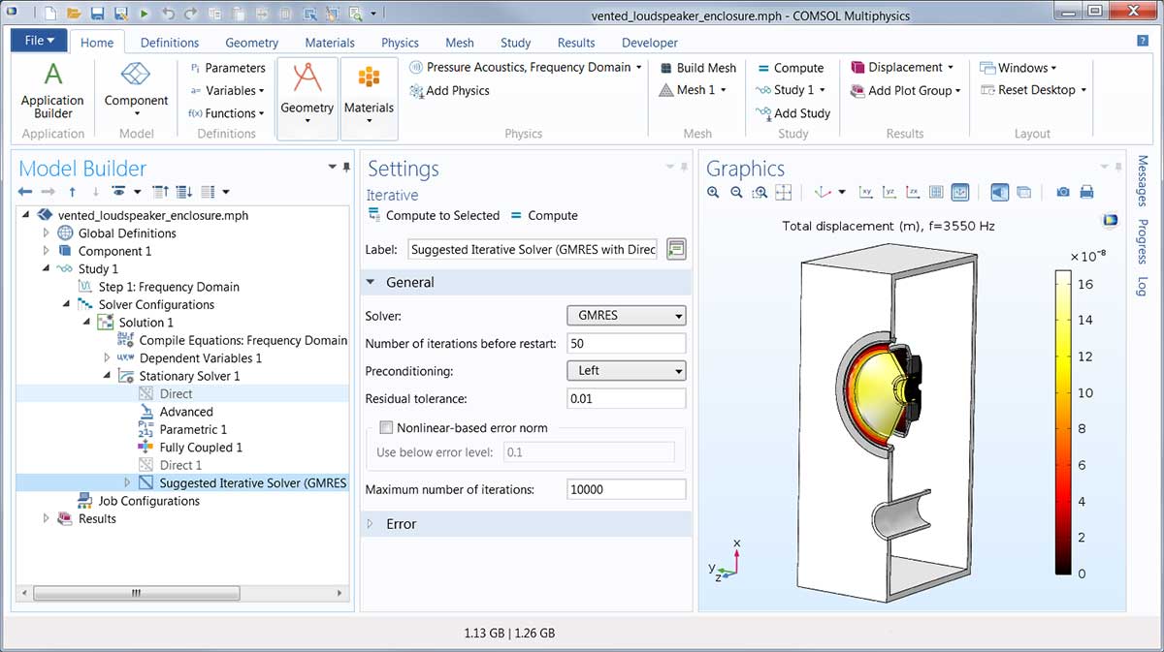Open the Preconditioning dropdown set to Left
The image size is (1164, 652).
[626, 371]
